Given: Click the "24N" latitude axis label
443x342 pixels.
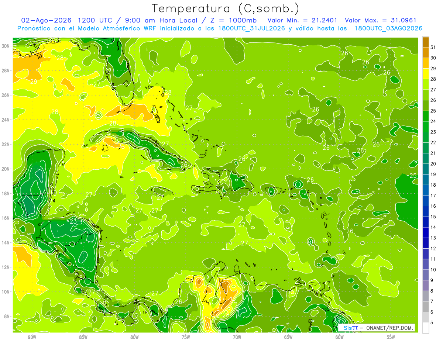Looking at the screenshot, I should 6,120.
